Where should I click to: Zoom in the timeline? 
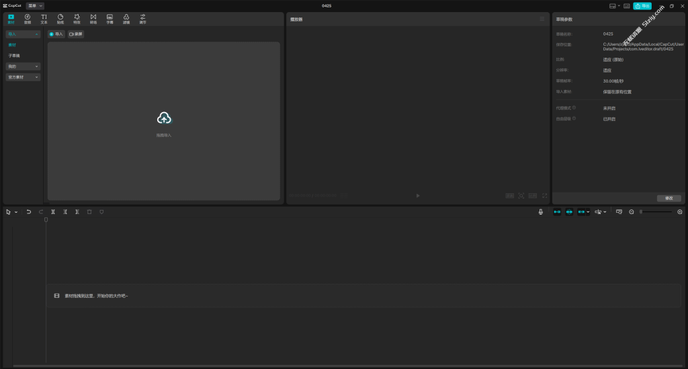point(680,212)
